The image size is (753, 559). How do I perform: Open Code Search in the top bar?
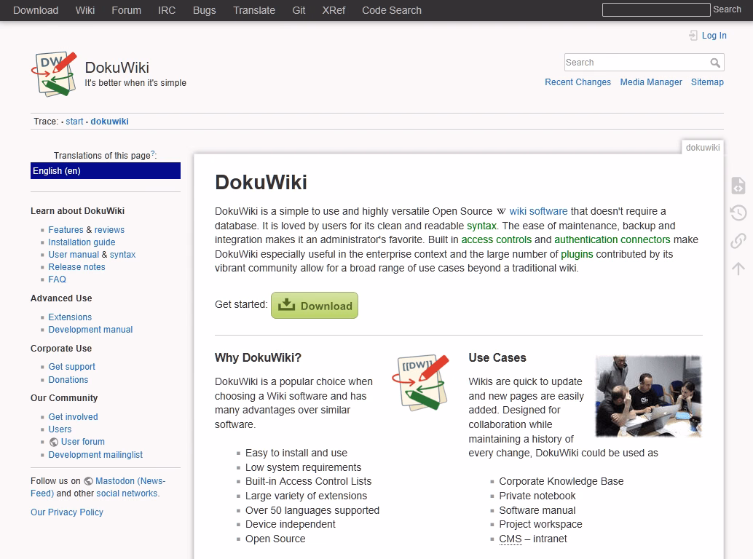[x=391, y=10]
